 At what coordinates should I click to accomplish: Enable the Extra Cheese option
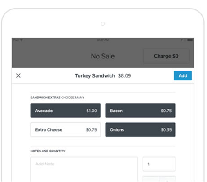click(x=66, y=129)
